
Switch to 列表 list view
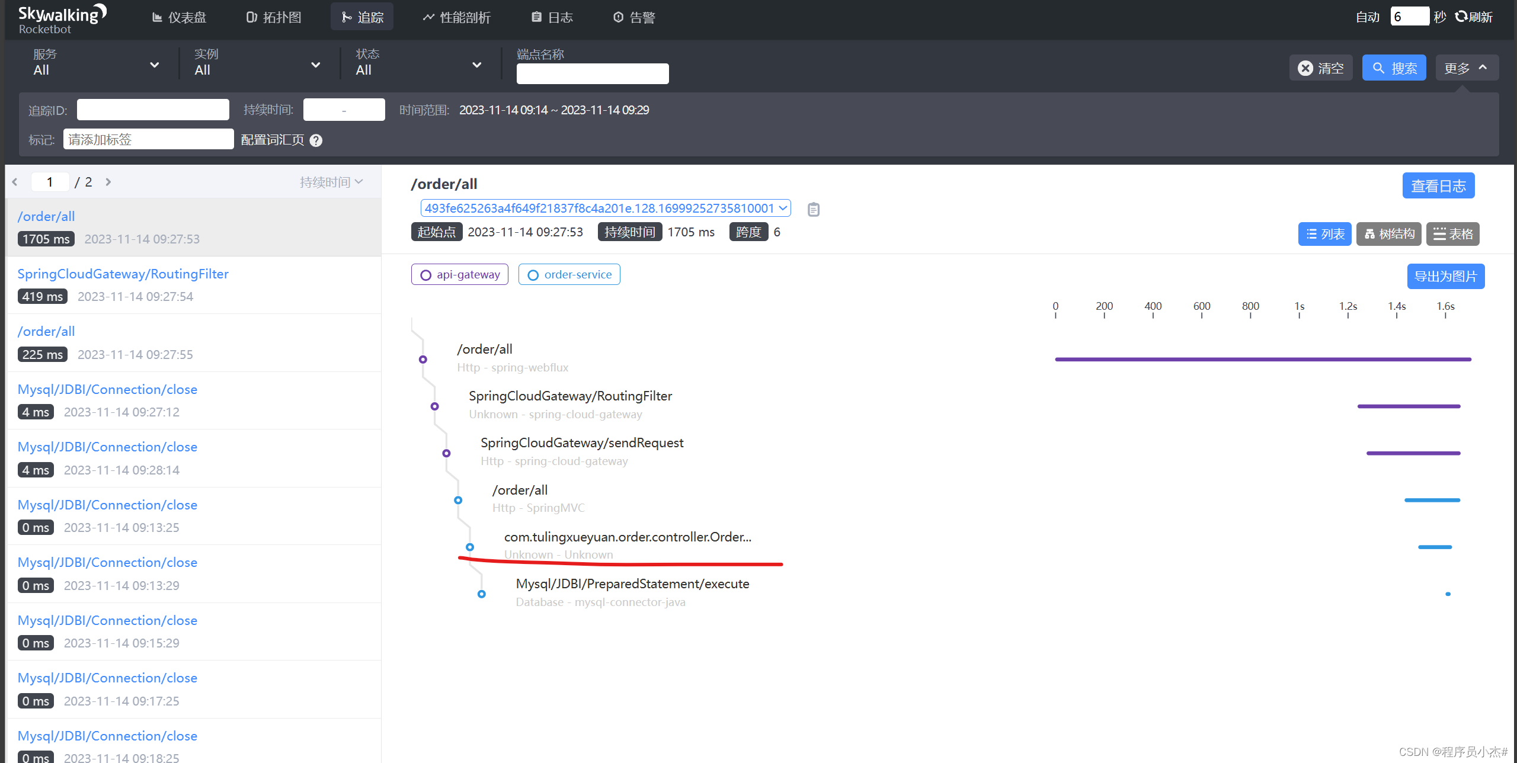pyautogui.click(x=1325, y=234)
